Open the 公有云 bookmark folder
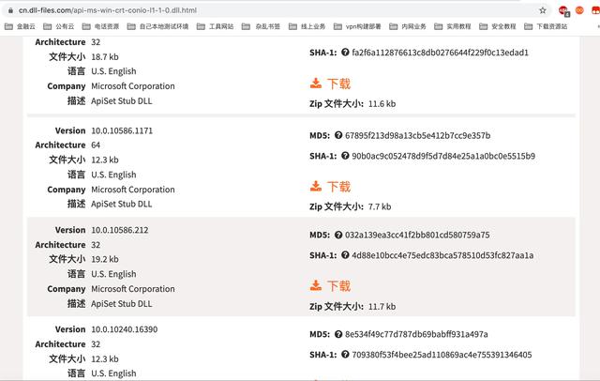This screenshot has width=600, height=381. coord(59,26)
